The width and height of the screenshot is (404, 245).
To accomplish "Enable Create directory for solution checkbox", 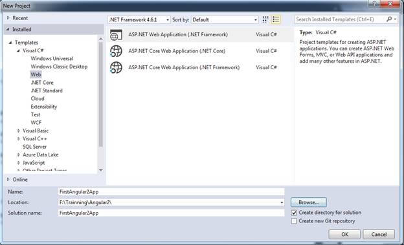I will click(294, 213).
